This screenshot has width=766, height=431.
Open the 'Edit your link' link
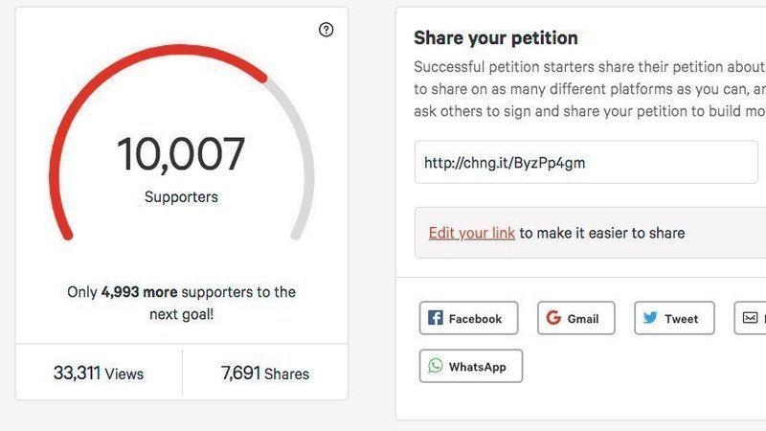pos(471,233)
